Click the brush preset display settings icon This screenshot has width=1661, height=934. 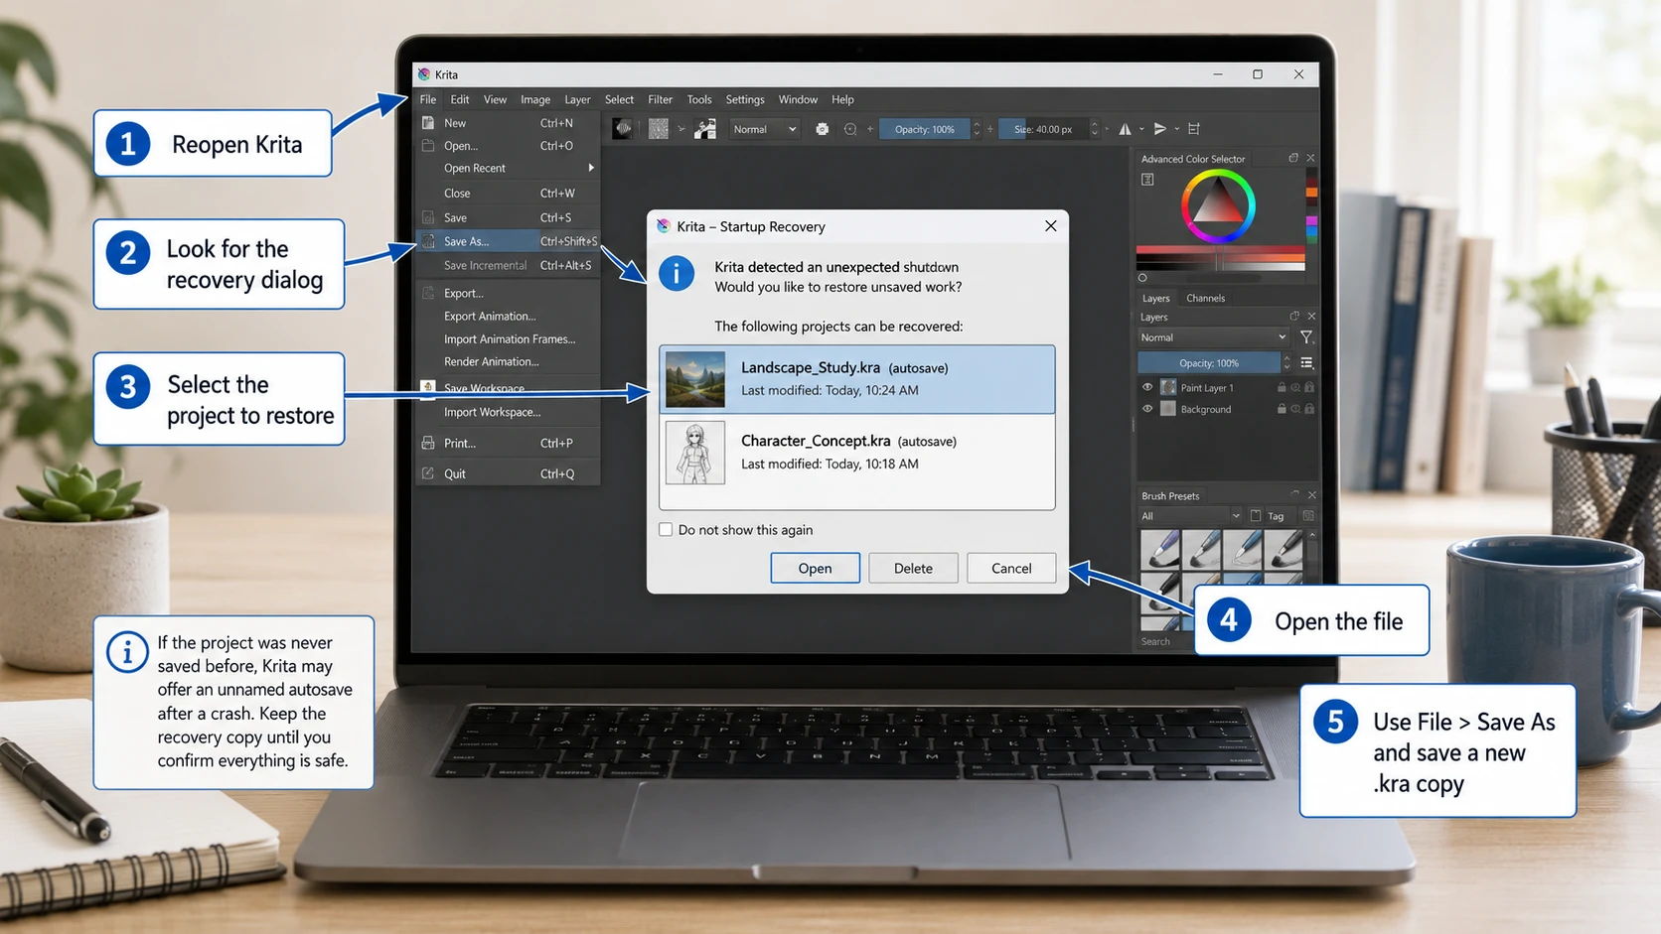(1308, 515)
